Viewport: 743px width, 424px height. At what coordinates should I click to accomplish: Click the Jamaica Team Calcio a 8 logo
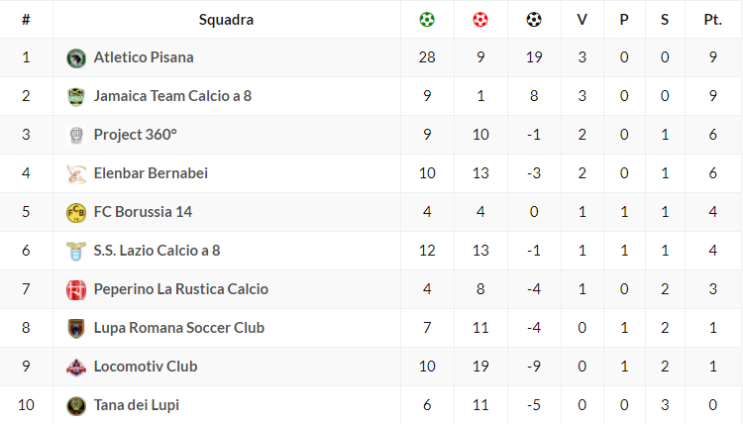point(76,96)
